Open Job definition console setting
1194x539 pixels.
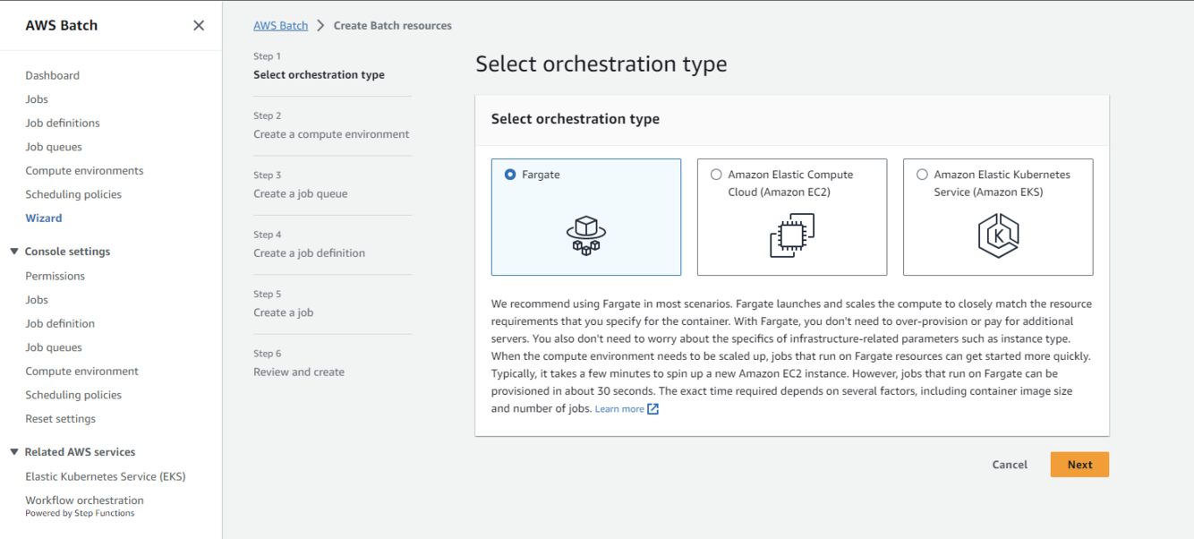[x=60, y=323]
